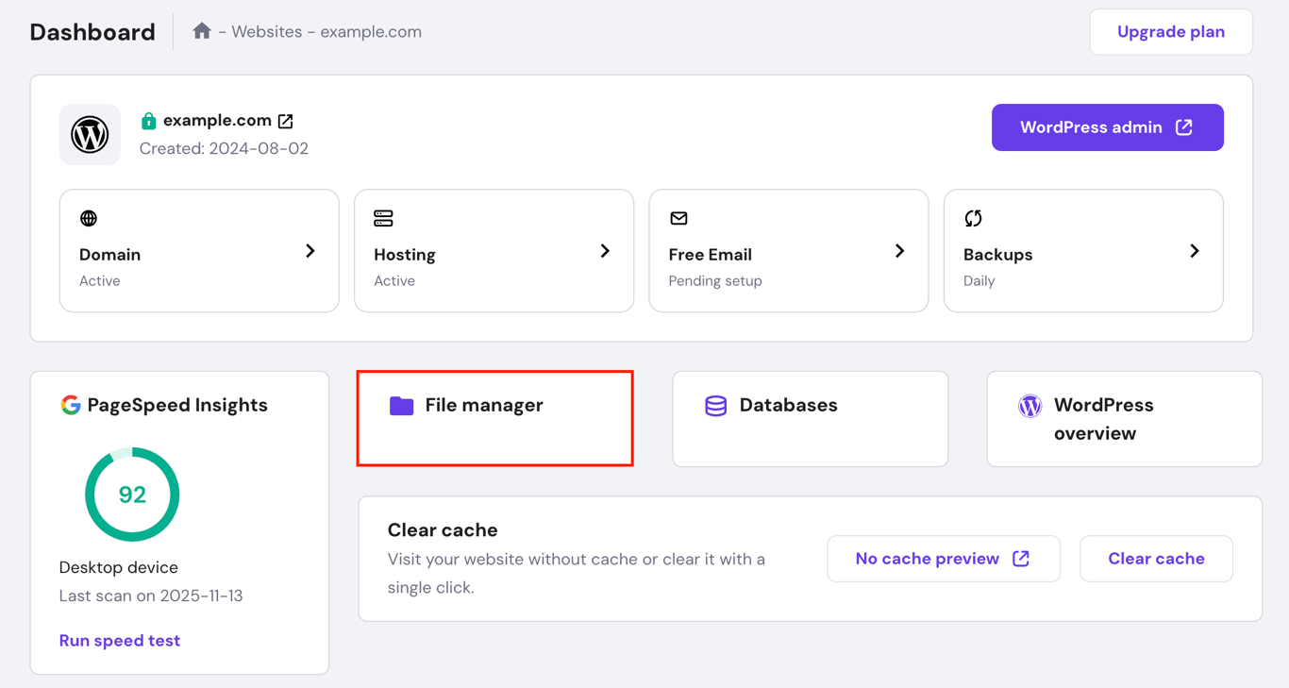
Task: Click the padlock icon beside example.com
Action: point(149,121)
